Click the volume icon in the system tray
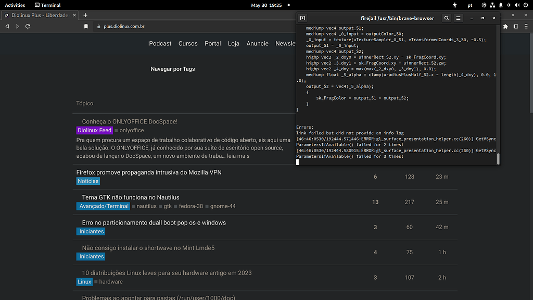Viewport: 533px width, 300px height. coord(517,5)
